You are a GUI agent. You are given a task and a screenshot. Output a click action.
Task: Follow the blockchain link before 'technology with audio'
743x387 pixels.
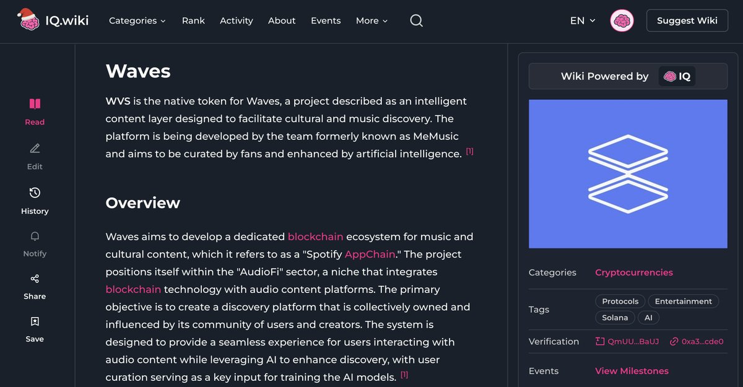tap(133, 289)
